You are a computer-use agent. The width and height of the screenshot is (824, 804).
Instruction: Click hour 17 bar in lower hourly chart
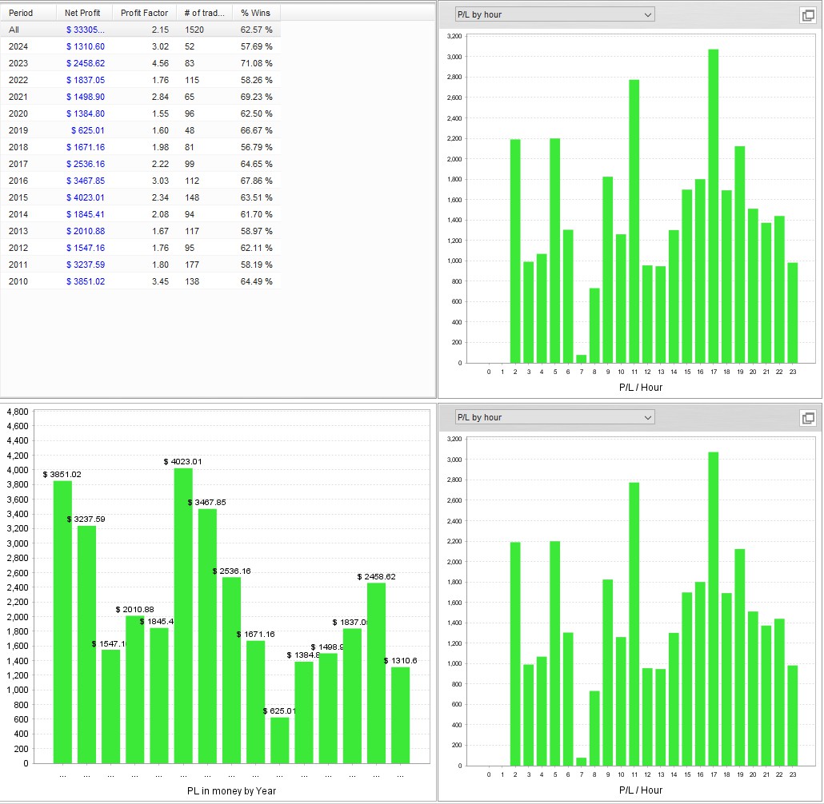713,609
